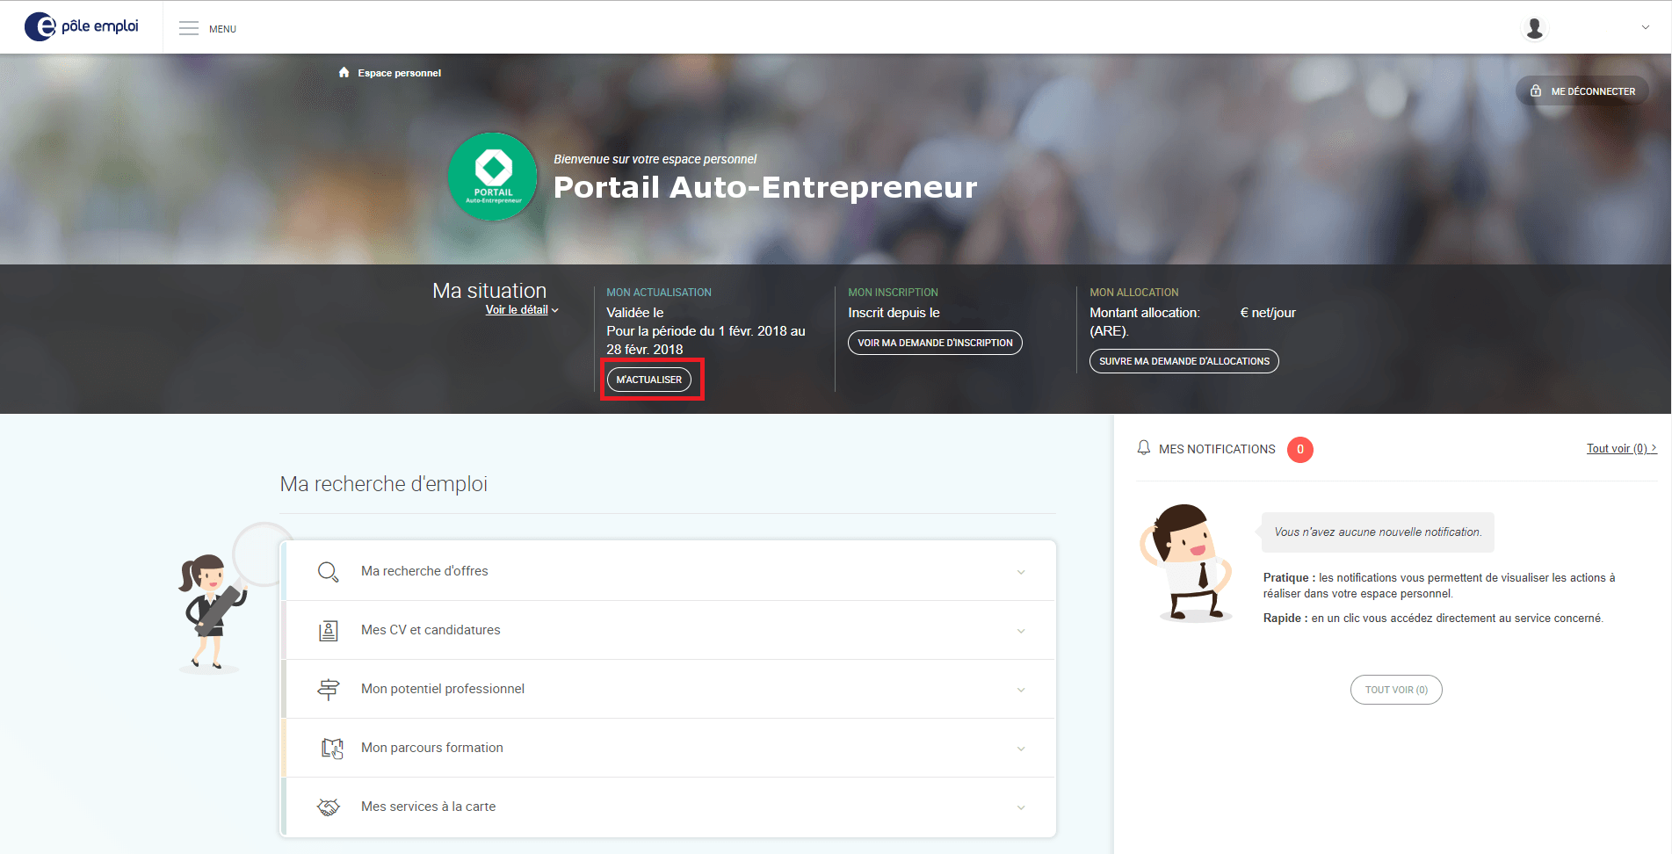
Task: Click the Portail Auto-Entrepreneur round logo
Action: coord(493,177)
